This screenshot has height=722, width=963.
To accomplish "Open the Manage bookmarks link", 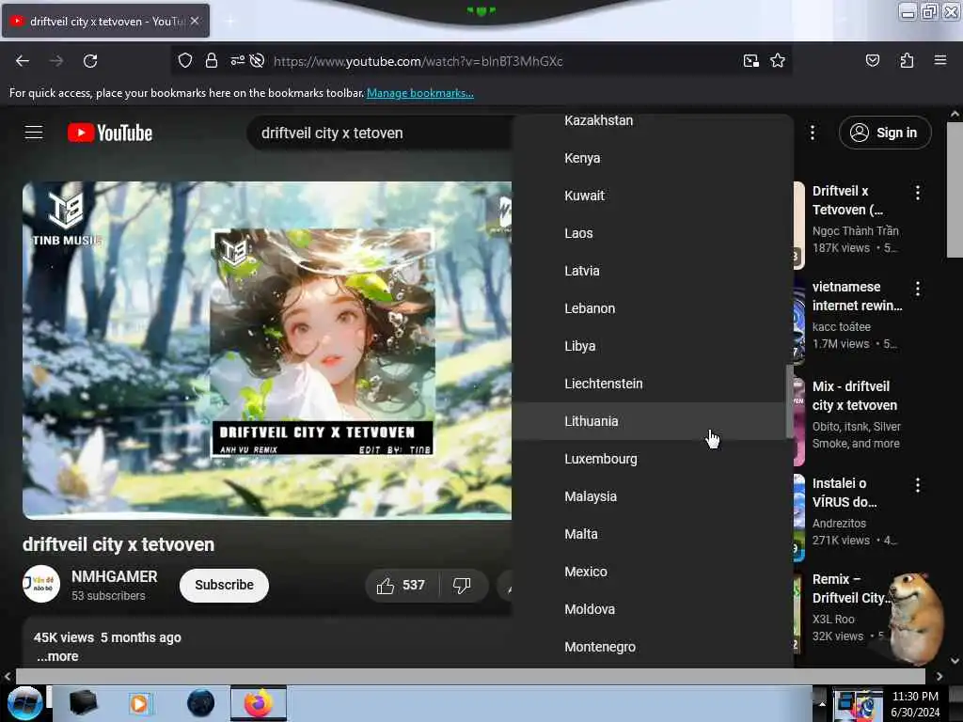I will click(420, 93).
